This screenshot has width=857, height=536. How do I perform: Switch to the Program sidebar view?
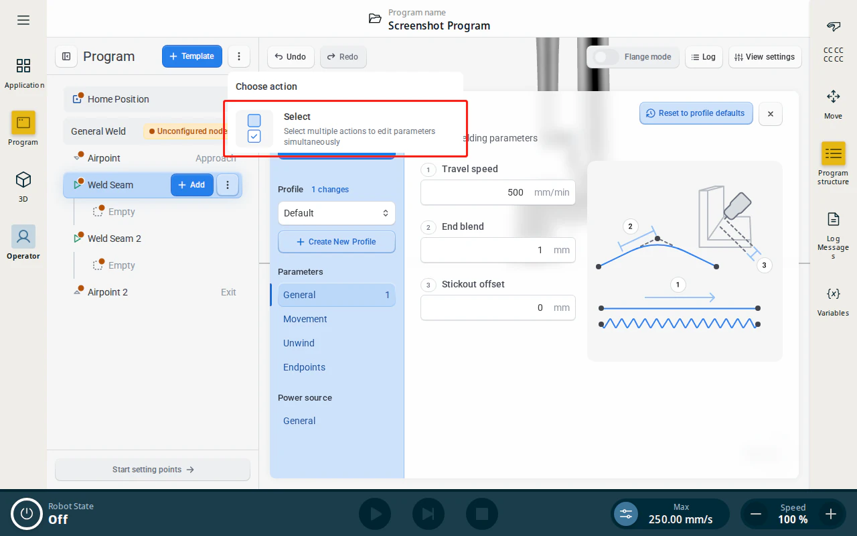[23, 129]
